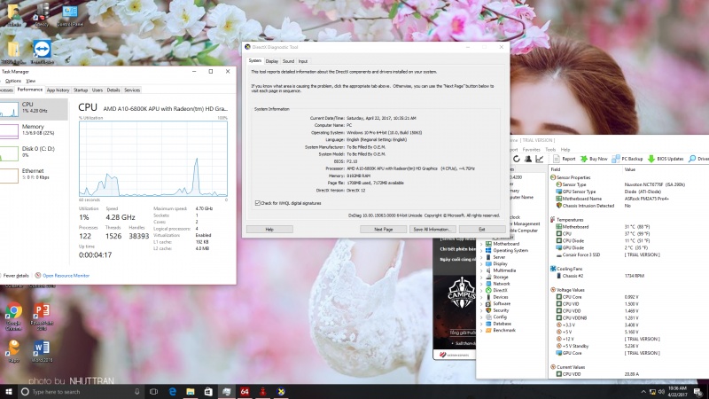Open the Display tab in DirectX Diagnostic Tool
709x399 pixels.
click(272, 61)
